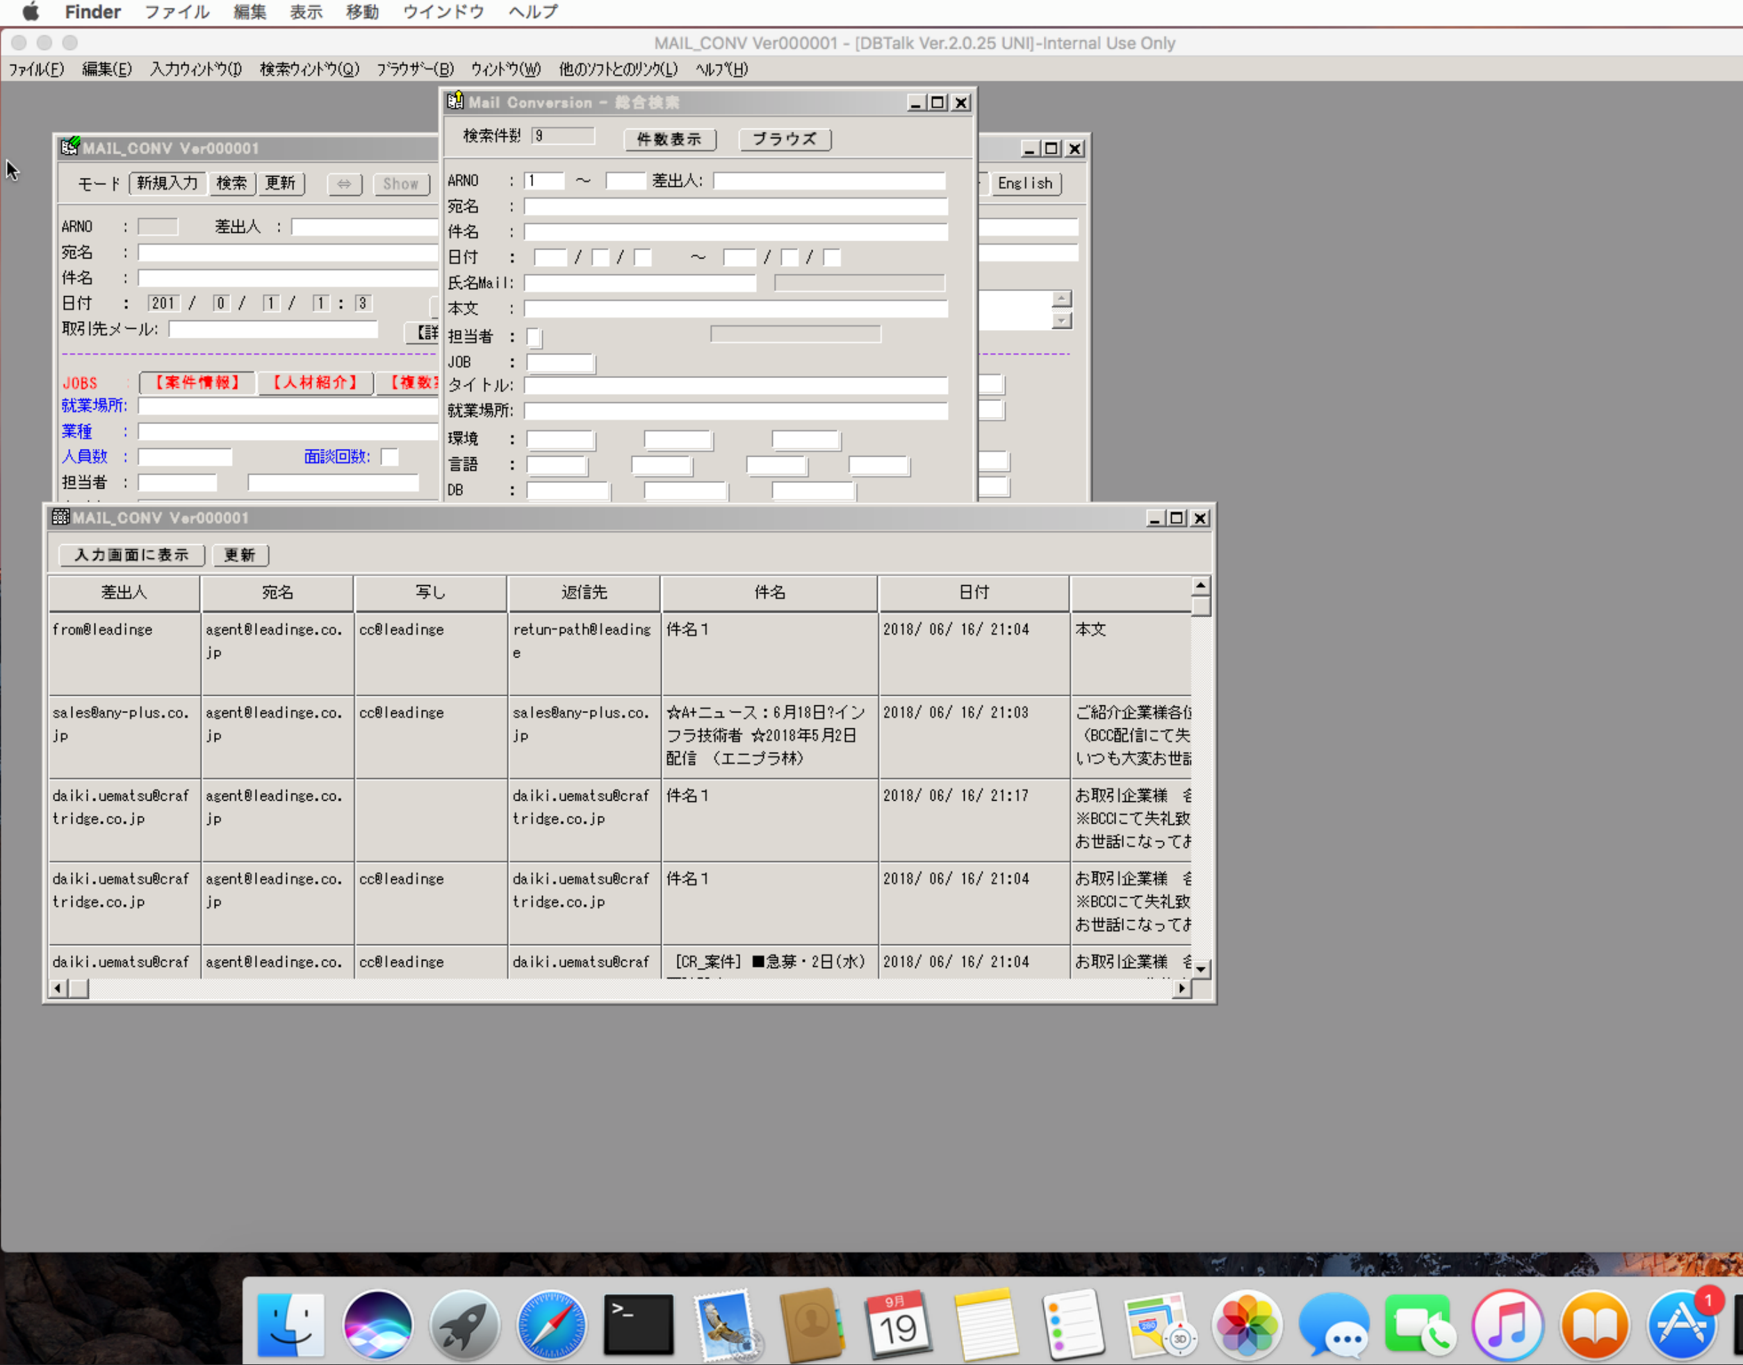
Task: Open the ブラウザー(B) menu
Action: click(415, 70)
